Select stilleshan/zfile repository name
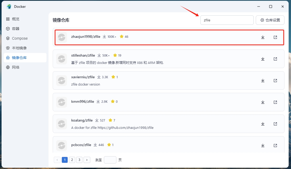 83,55
